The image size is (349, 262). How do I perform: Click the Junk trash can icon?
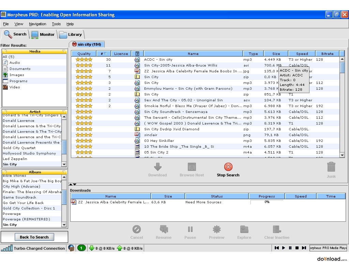point(331,167)
